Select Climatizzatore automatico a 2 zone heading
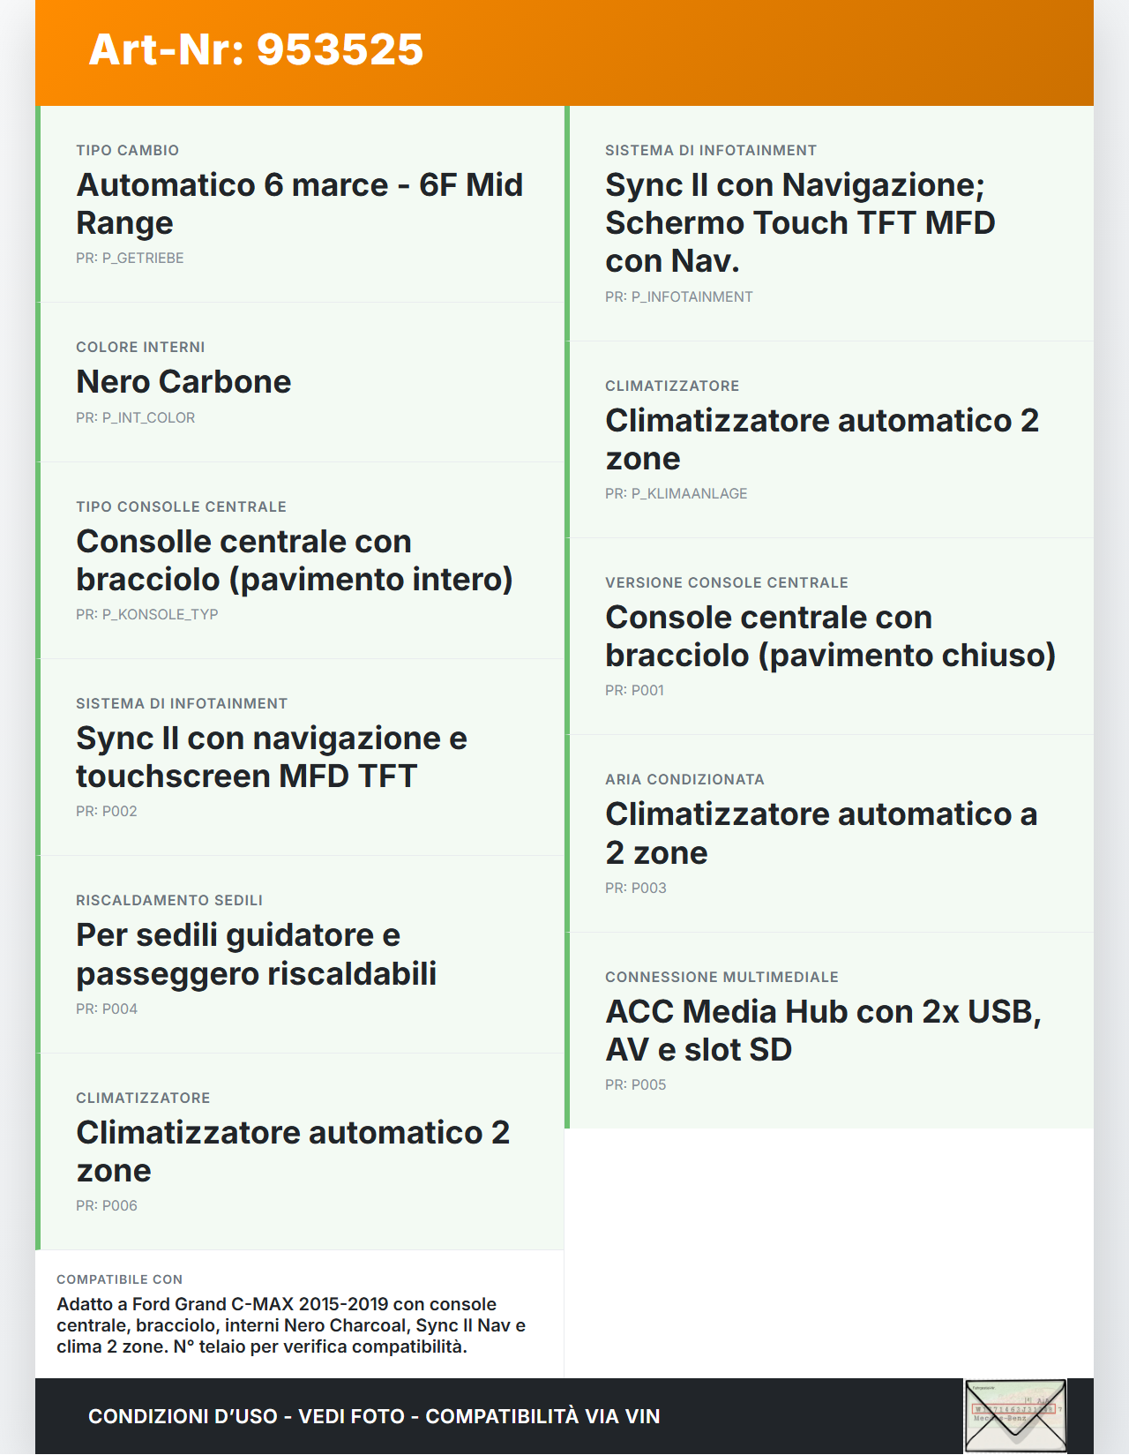The height and width of the screenshot is (1455, 1129). coord(820,833)
